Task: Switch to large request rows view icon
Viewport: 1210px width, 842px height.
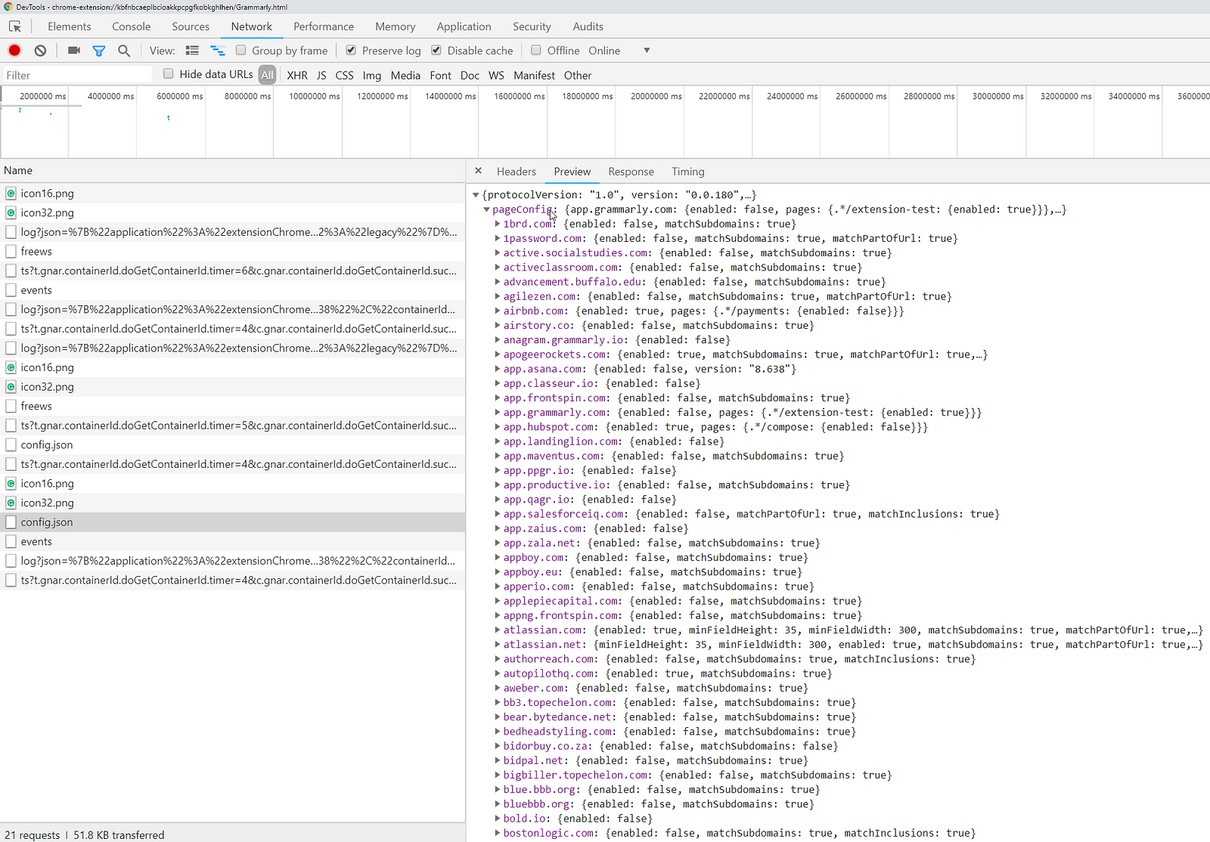Action: (192, 51)
